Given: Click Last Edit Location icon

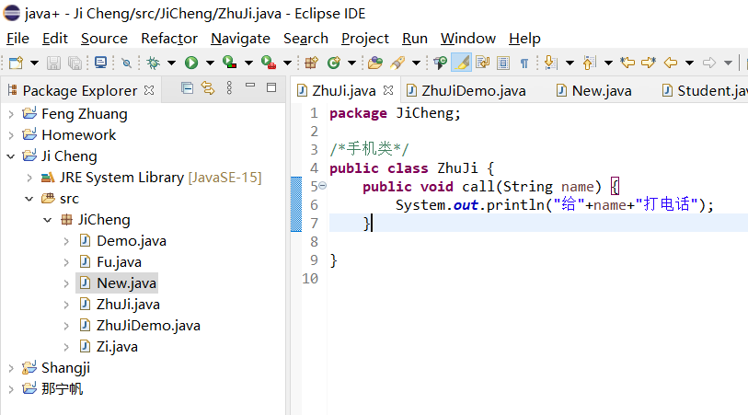Looking at the screenshot, I should (627, 63).
